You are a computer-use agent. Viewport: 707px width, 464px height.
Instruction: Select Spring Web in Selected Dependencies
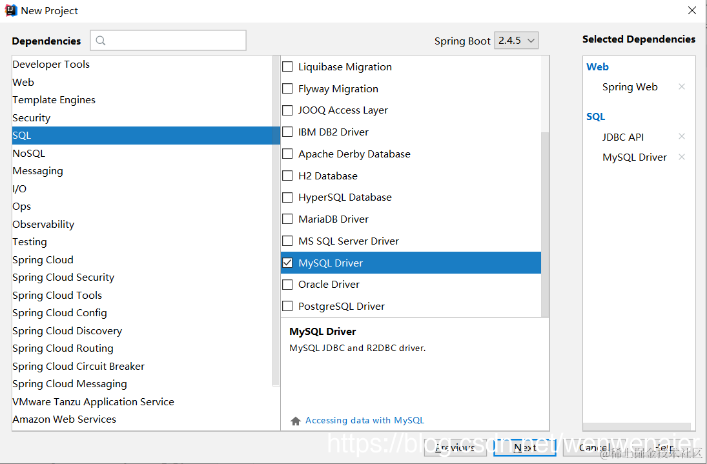click(630, 87)
